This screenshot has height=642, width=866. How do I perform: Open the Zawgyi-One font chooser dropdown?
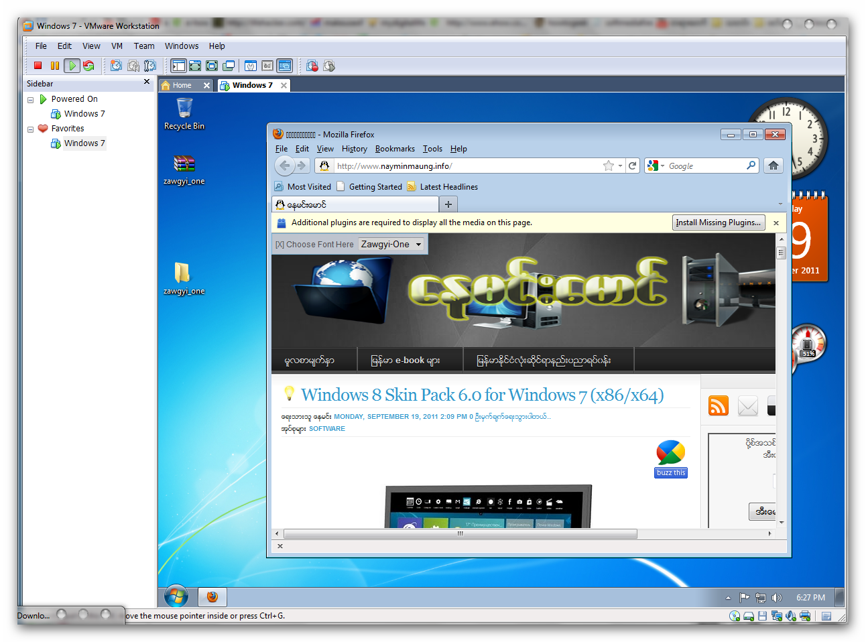[391, 245]
